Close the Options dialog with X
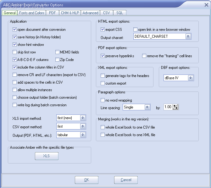 point(206,5)
